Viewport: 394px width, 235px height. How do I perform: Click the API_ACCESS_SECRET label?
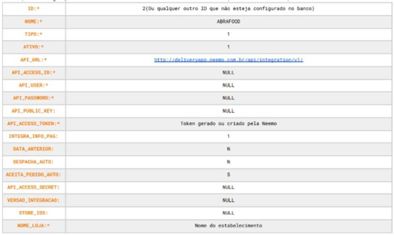tap(34, 187)
